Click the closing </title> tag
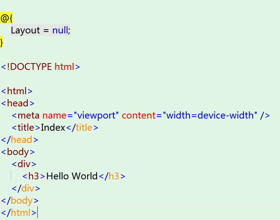 82,128
